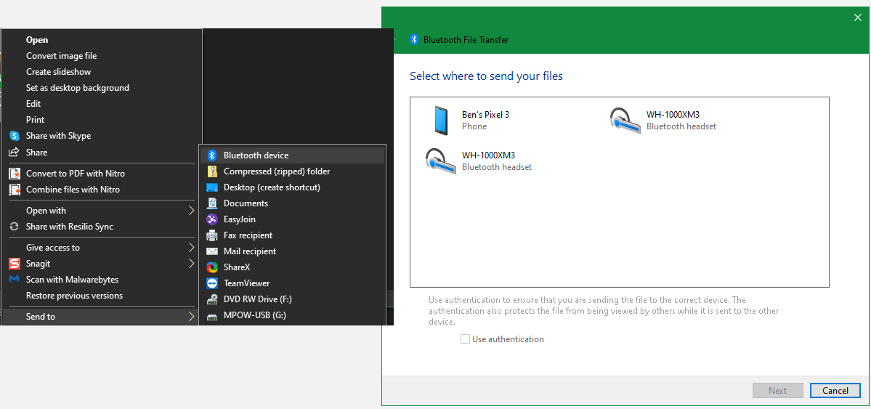Click the ShareX icon

point(211,267)
